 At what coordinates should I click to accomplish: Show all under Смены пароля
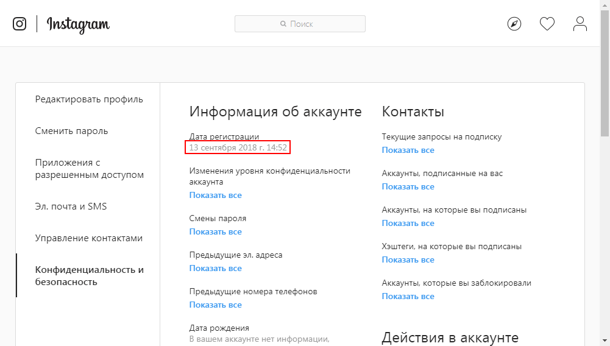point(216,231)
